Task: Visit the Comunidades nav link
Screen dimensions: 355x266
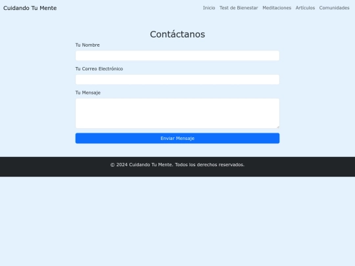Action: pyautogui.click(x=334, y=8)
